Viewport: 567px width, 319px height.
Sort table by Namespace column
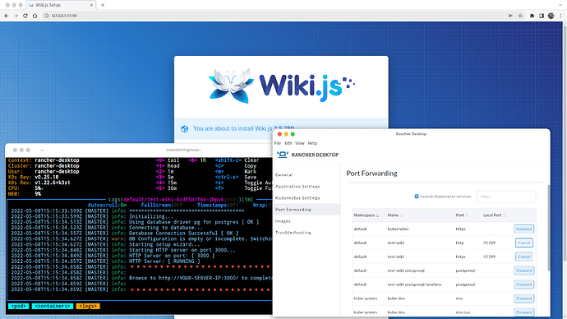coord(366,215)
